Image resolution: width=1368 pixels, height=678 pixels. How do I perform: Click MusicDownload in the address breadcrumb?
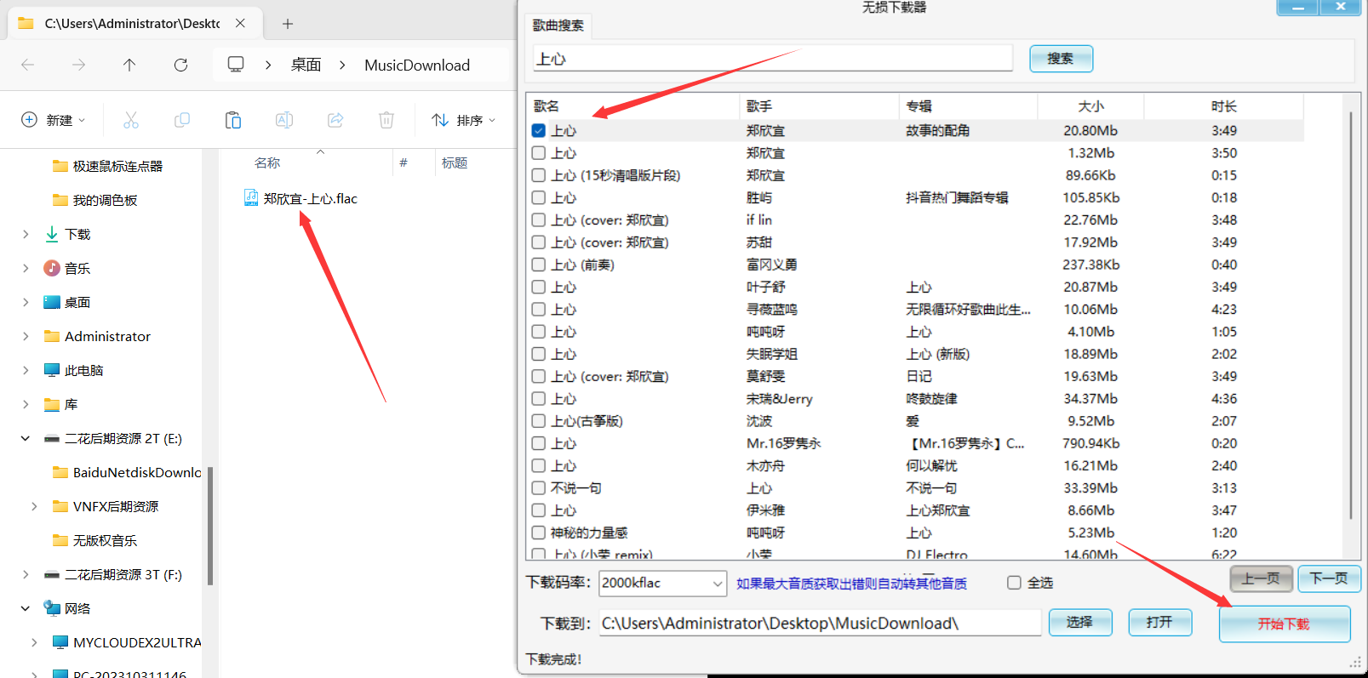click(x=417, y=65)
